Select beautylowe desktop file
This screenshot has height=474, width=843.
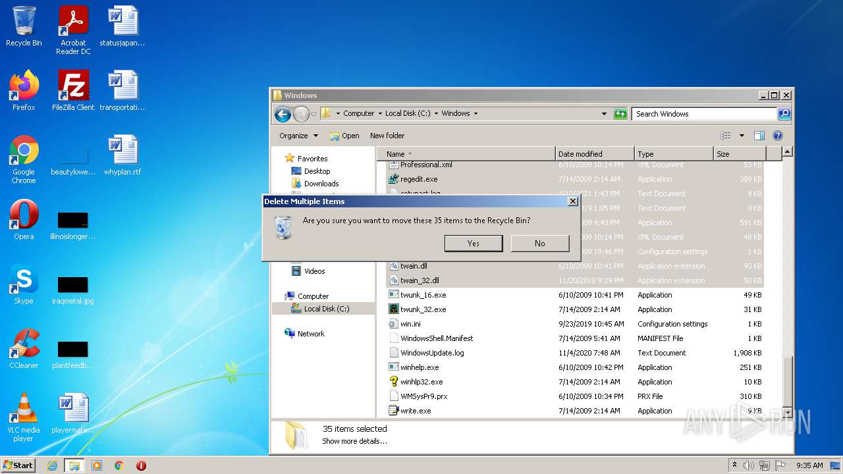(73, 161)
